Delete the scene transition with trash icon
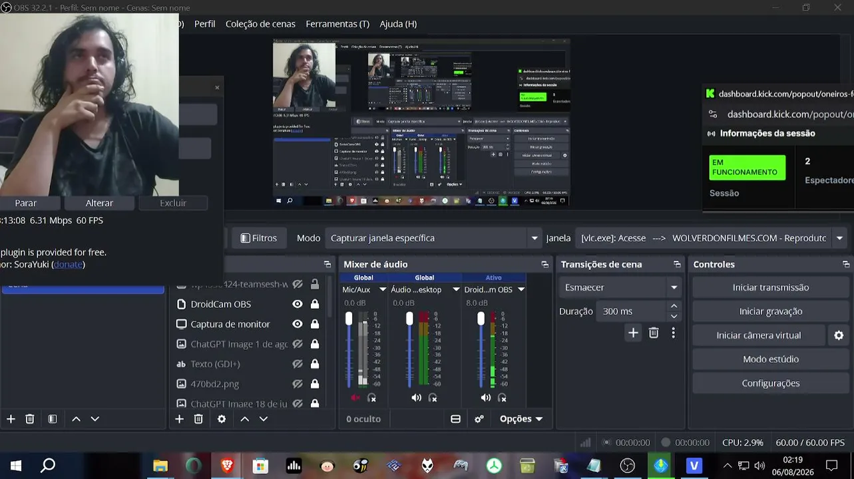 654,333
